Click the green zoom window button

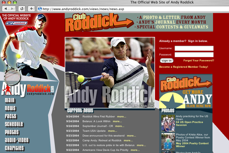pyautogui.click(x=15, y=2)
